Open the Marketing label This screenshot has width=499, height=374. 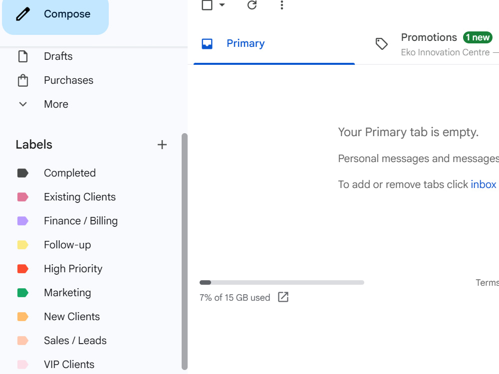coord(67,293)
